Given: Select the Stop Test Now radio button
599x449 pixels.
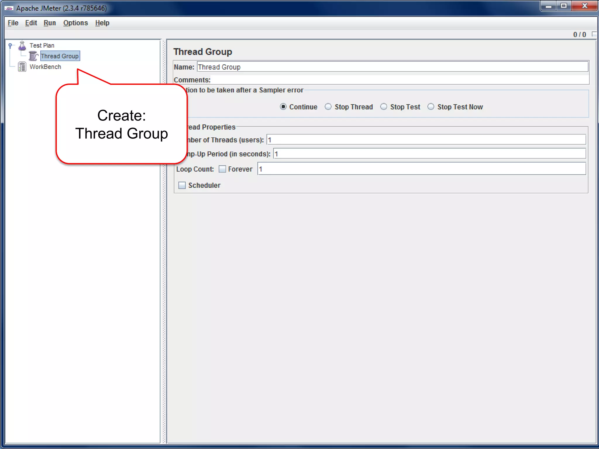Looking at the screenshot, I should pos(431,107).
